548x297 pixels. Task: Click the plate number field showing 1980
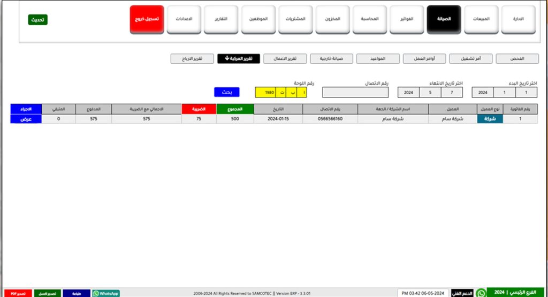(x=269, y=92)
